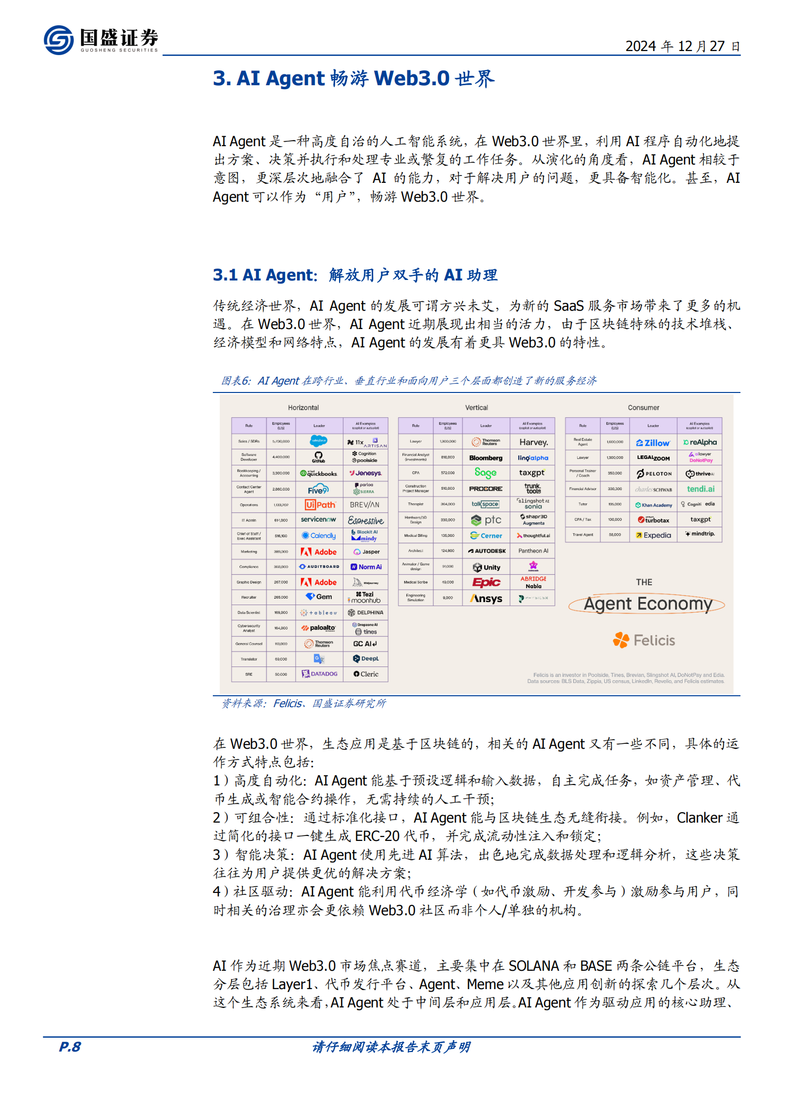This screenshot has width=785, height=1112.
Task: Click the list item starting with '4）社区驱动'
Action: pyautogui.click(x=476, y=900)
